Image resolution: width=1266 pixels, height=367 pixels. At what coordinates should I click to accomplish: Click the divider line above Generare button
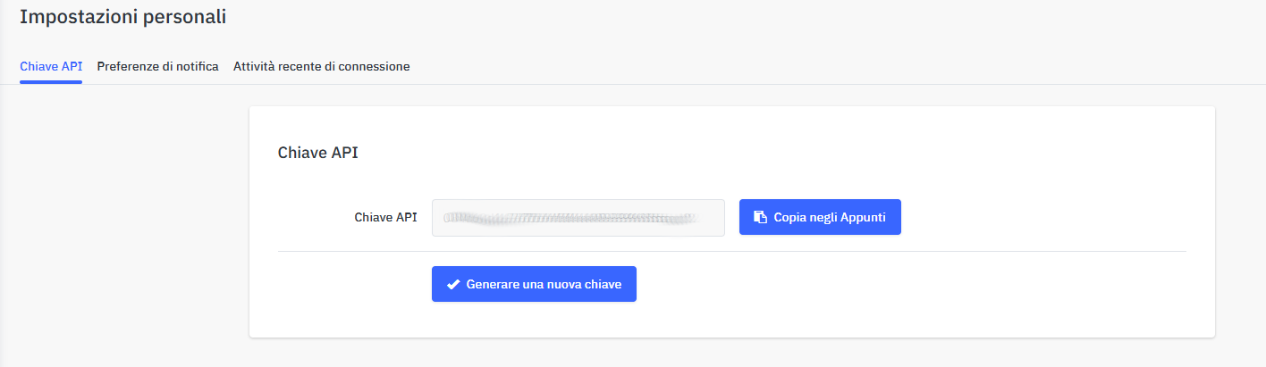click(732, 251)
